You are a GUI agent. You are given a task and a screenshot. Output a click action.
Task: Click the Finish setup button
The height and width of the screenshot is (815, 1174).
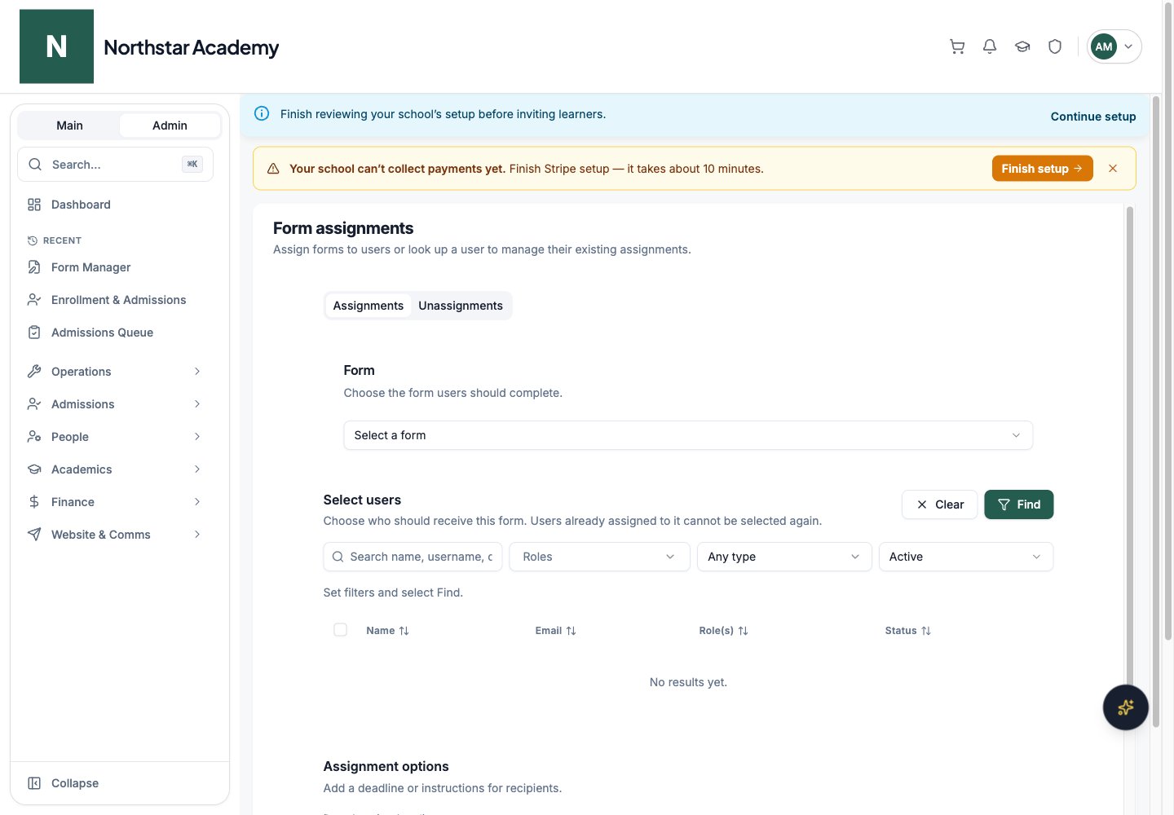coord(1042,169)
